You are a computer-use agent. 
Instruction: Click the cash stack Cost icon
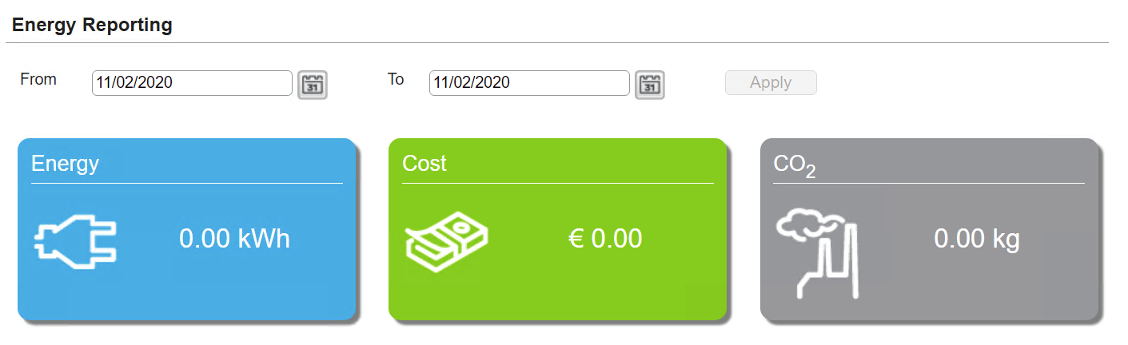(x=446, y=239)
